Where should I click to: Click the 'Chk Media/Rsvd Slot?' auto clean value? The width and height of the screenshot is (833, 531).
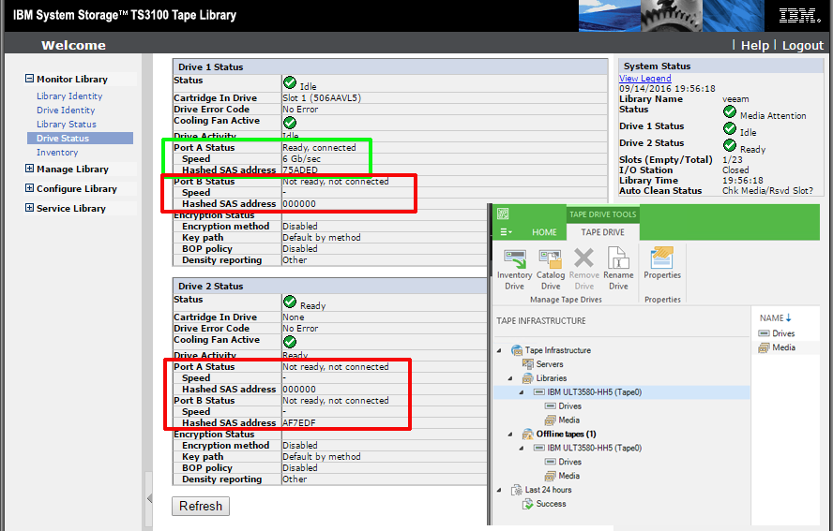click(767, 190)
